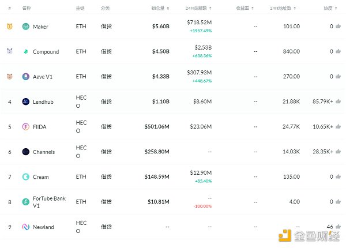The height and width of the screenshot is (248, 346).
Task: Click the Lendhub logo icon
Action: pyautogui.click(x=26, y=102)
